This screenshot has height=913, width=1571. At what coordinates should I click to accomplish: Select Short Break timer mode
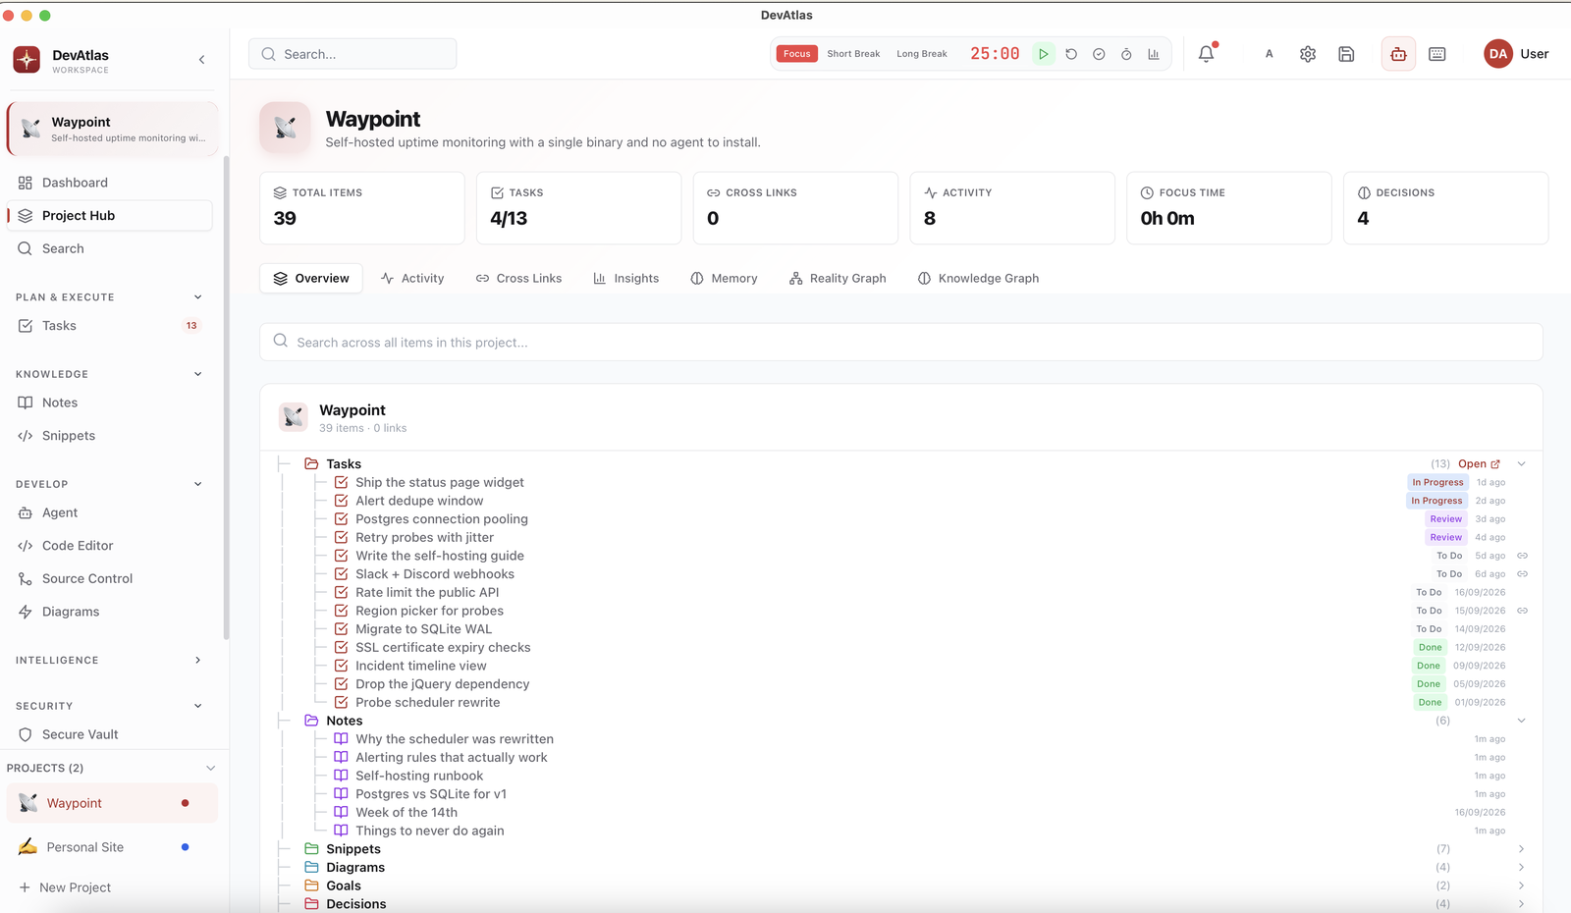pos(853,54)
